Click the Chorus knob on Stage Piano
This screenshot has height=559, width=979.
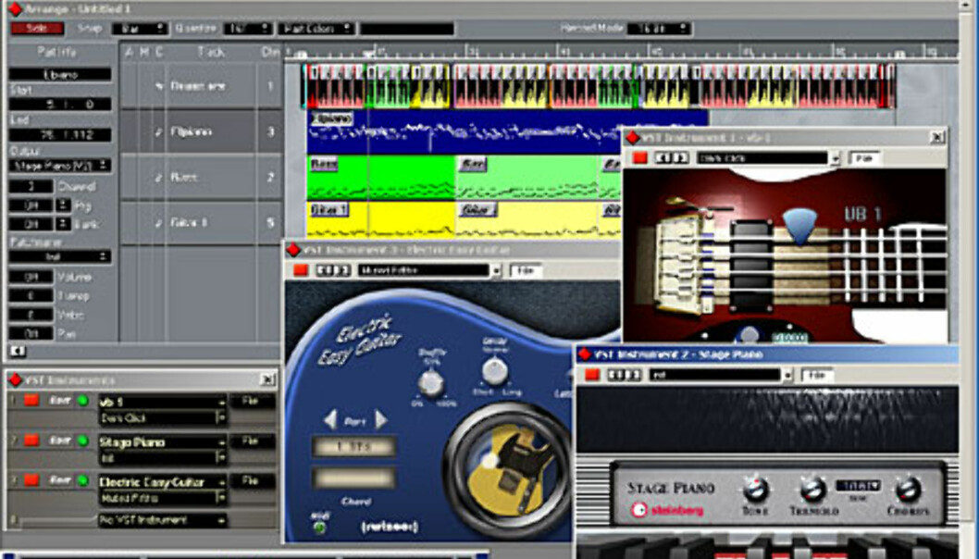pyautogui.click(x=908, y=491)
